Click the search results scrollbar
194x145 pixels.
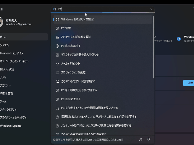coord(153,47)
